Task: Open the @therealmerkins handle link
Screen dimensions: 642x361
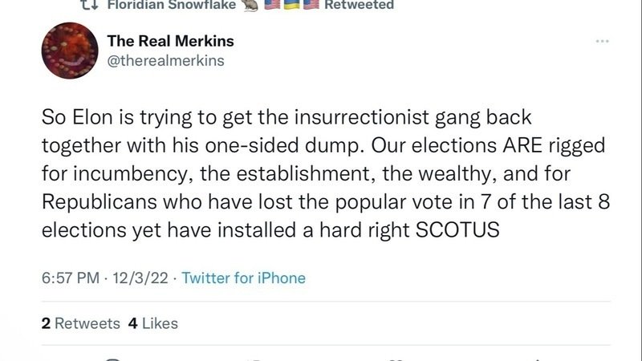Action: click(165, 60)
